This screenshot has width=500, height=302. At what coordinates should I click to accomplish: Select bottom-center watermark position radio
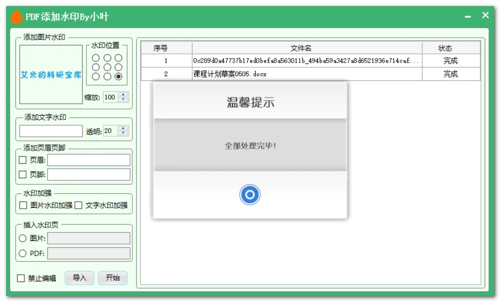(107, 77)
